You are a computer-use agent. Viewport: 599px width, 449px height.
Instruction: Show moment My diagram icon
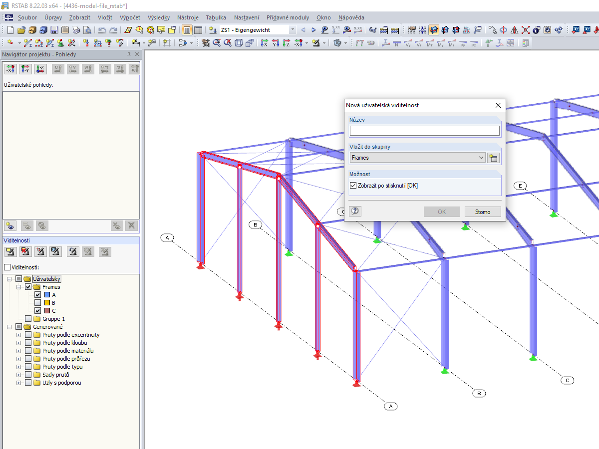pos(440,43)
